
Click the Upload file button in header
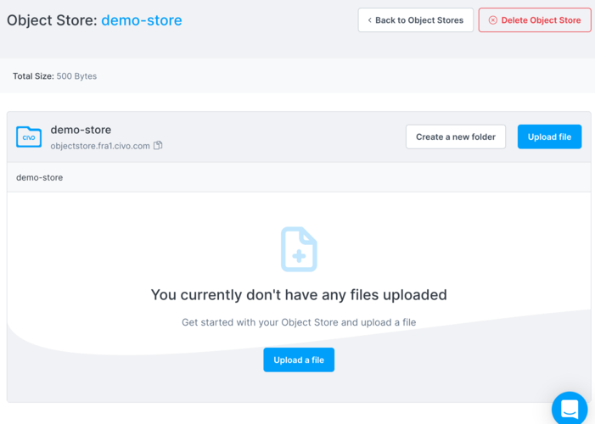point(549,137)
